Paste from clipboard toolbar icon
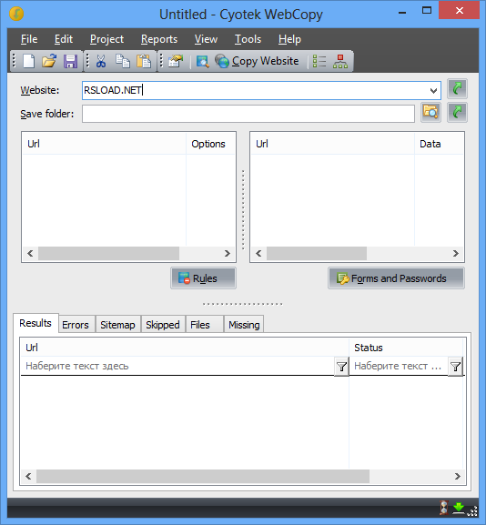Screen dimensions: 486x525 point(144,61)
